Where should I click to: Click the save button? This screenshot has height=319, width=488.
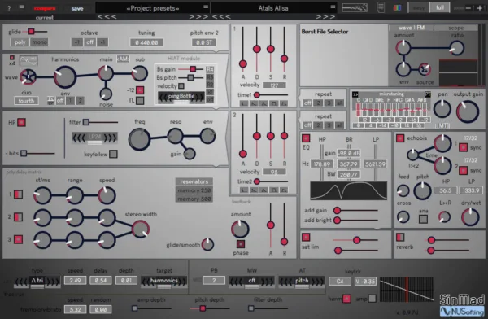(77, 8)
